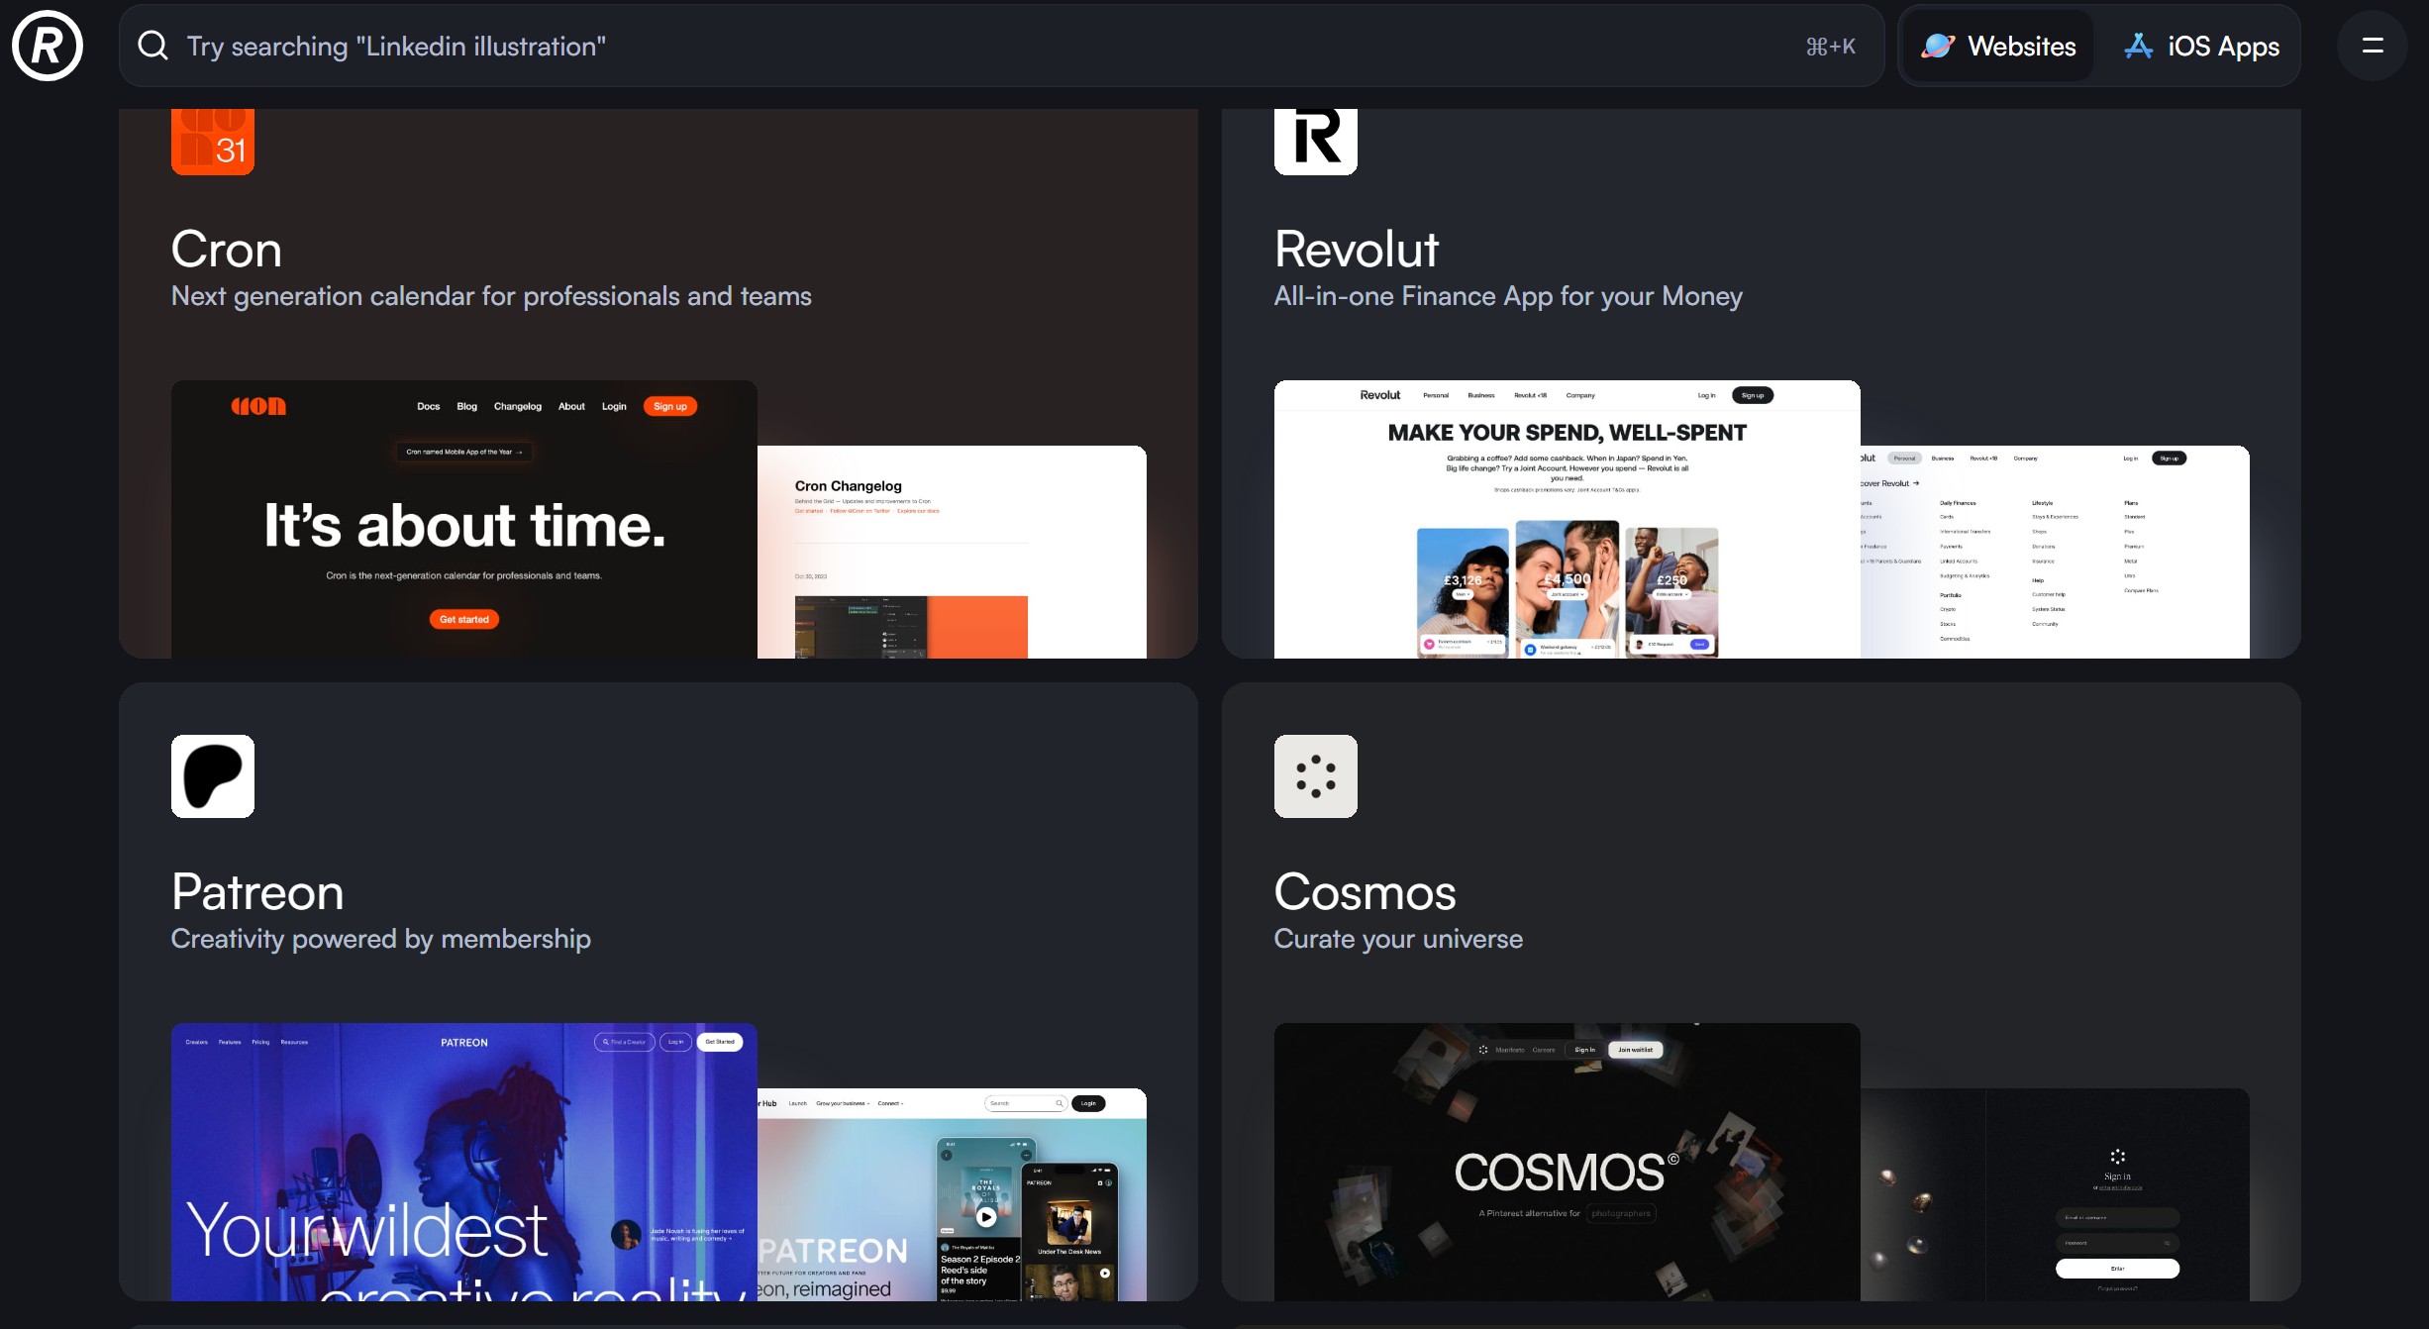Screen dimensions: 2429x1329
Task: Click the Patreon logo icon
Action: coord(212,775)
